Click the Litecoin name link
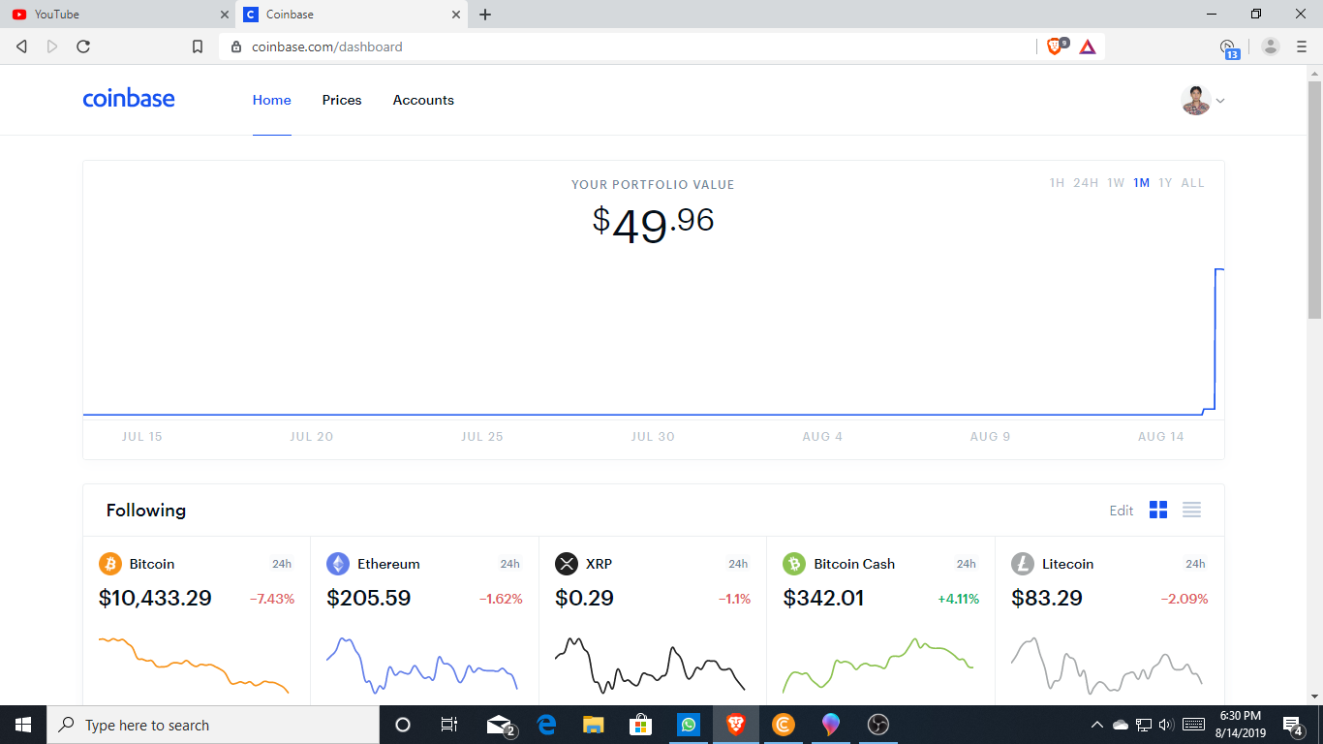1323x744 pixels. click(1067, 564)
